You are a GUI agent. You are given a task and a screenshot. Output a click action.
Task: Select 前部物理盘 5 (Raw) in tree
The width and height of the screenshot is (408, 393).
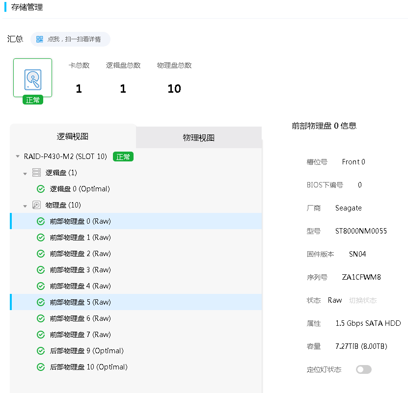81,302
